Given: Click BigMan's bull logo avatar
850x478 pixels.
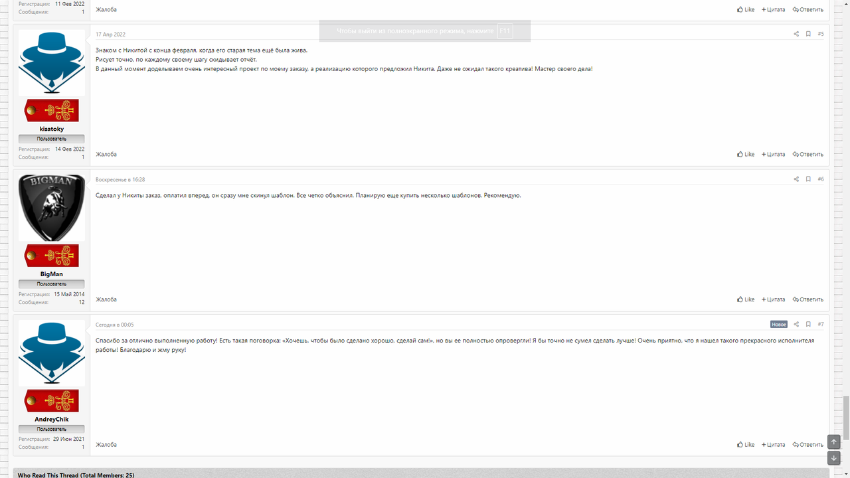Looking at the screenshot, I should coord(52,208).
